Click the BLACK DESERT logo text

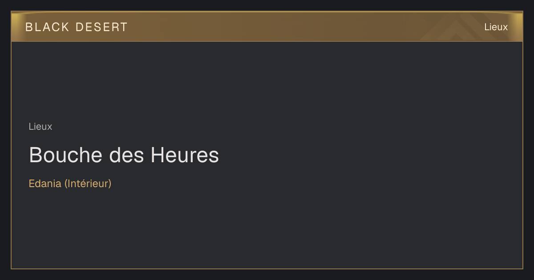click(x=77, y=27)
